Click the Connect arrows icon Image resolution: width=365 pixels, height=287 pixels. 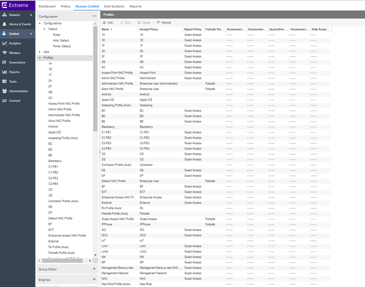4,101
